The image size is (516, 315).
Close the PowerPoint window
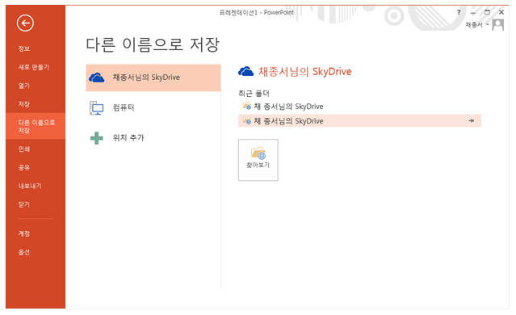click(501, 12)
